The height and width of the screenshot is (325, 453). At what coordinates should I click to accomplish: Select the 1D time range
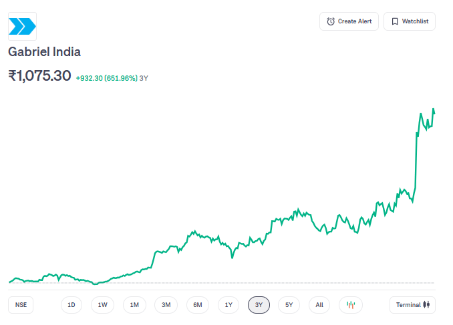click(71, 305)
